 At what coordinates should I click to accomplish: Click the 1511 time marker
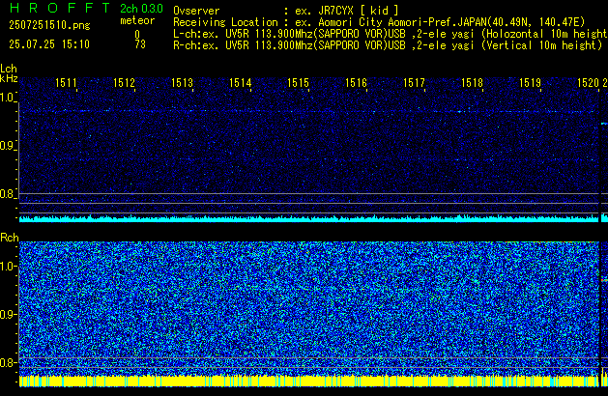(66, 83)
